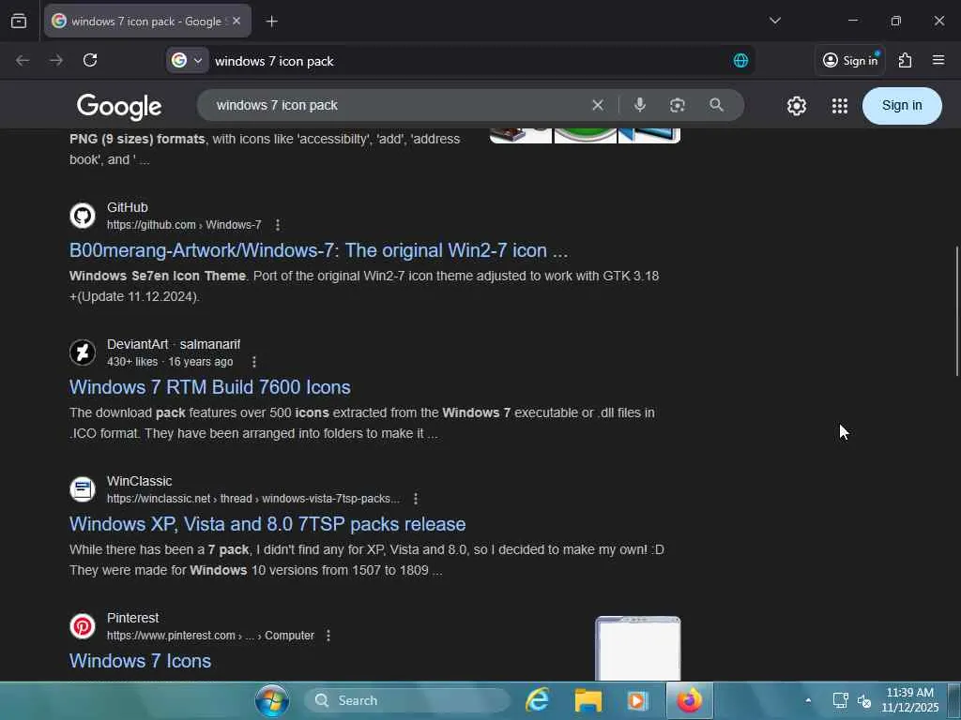Click the Firefox account Sign in button
961x720 pixels.
[x=850, y=60]
